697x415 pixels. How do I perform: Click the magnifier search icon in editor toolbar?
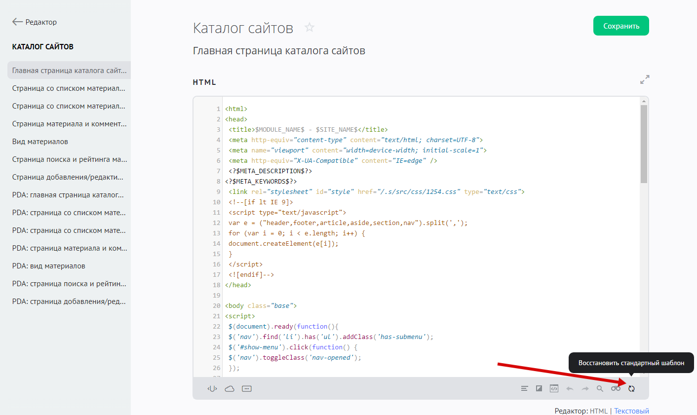click(600, 389)
